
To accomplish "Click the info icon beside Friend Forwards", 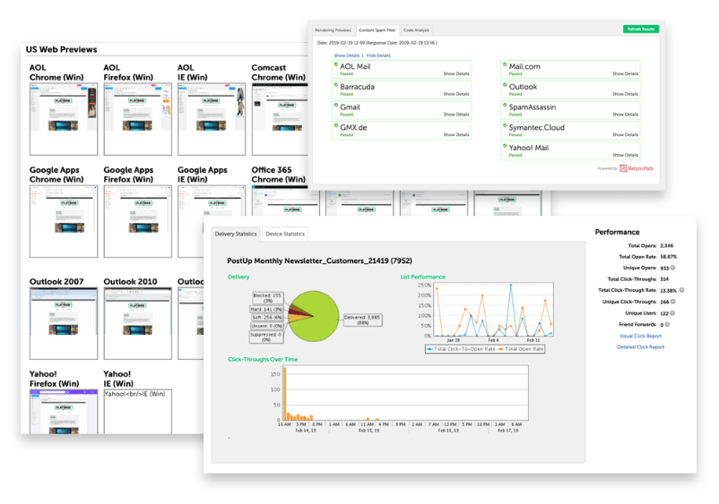I will 668,324.
